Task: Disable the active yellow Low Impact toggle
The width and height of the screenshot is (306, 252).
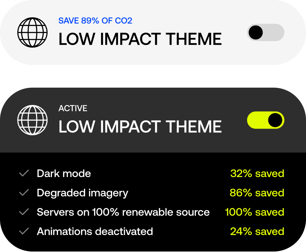Action: [266, 120]
